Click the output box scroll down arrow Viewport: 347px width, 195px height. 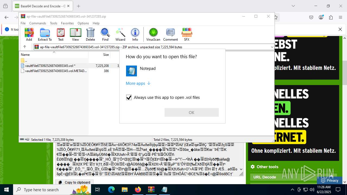(x=241, y=170)
